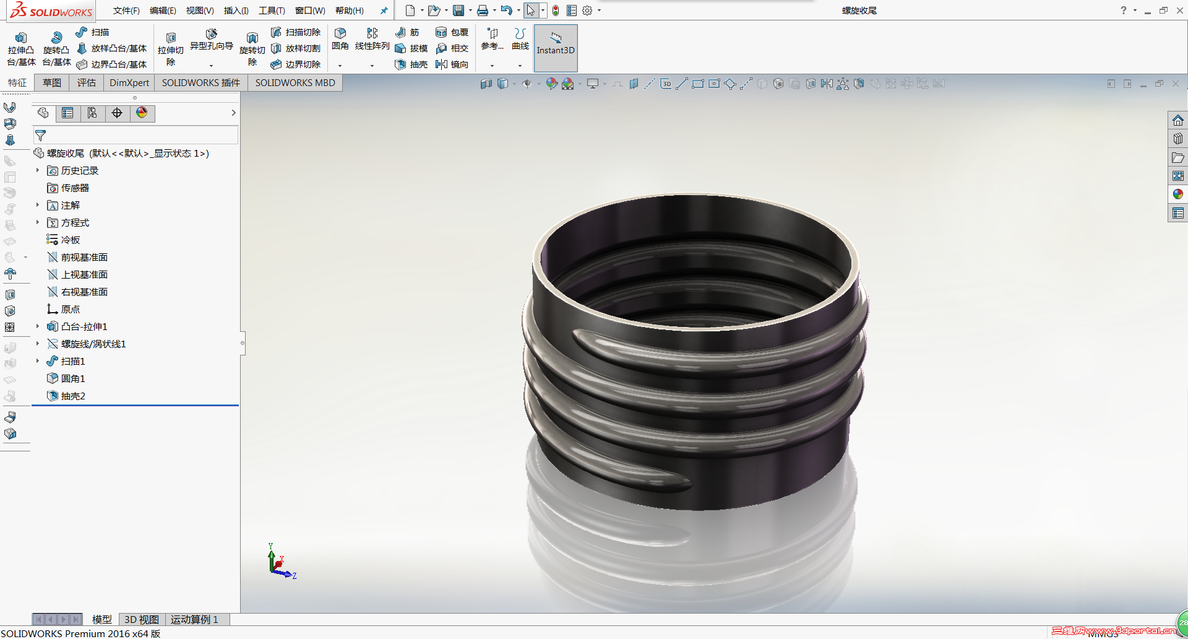Toggle the Hide/Show Items eye icon

(x=527, y=84)
